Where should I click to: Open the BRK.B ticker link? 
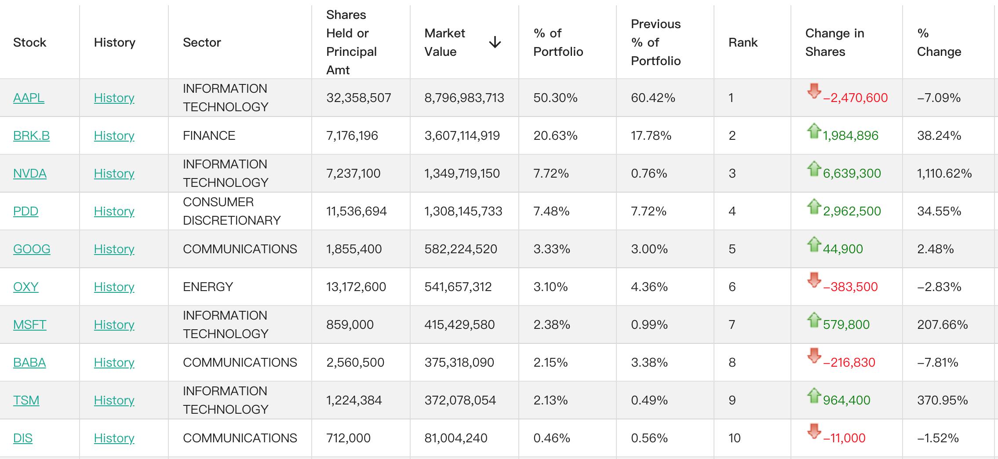pyautogui.click(x=31, y=135)
